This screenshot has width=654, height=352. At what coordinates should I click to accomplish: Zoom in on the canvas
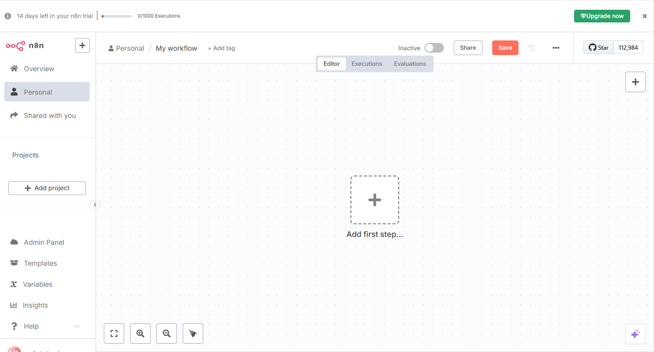(140, 333)
